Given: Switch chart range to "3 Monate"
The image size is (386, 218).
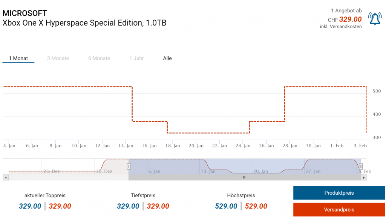Looking at the screenshot, I should click(58, 58).
